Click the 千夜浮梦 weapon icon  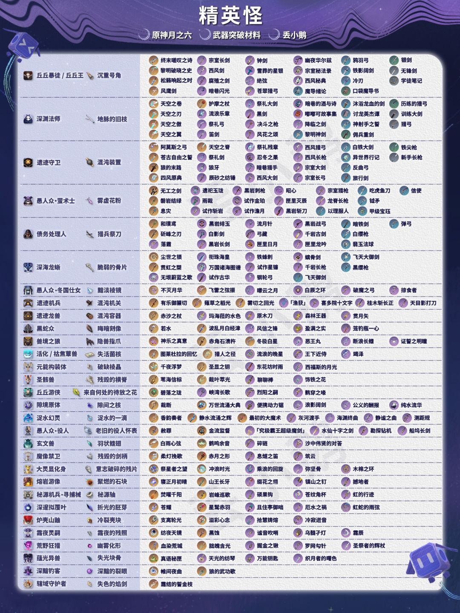[x=154, y=367]
